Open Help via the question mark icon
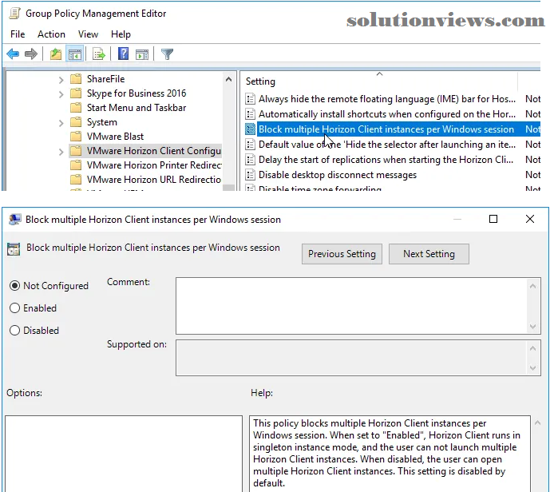The width and height of the screenshot is (554, 492). 123,54
